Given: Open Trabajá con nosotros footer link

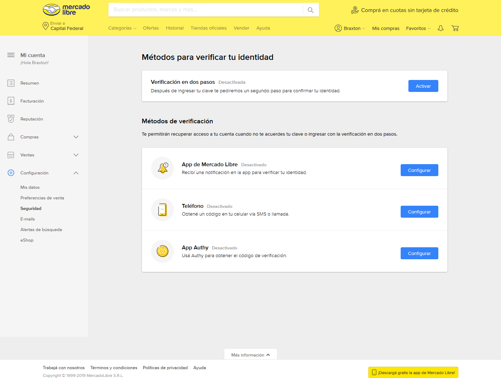Looking at the screenshot, I should tap(64, 368).
